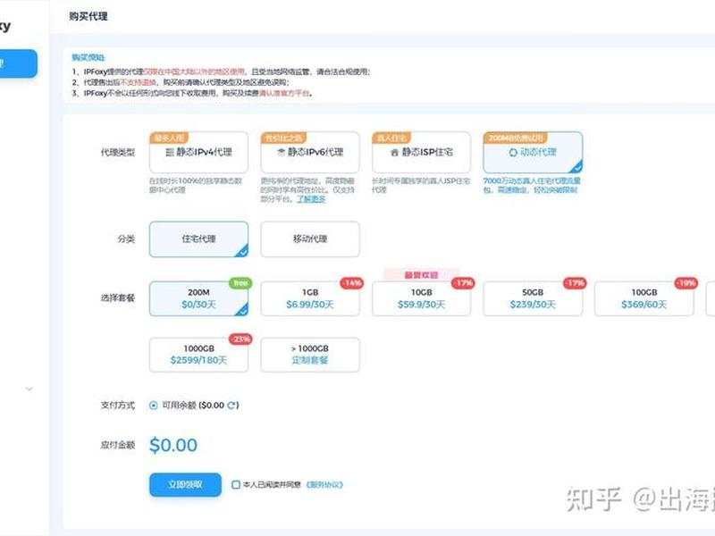Screen dimensions: 715x536
Task: Select the 静态IPv6代理 proxy type card
Action: 310,152
